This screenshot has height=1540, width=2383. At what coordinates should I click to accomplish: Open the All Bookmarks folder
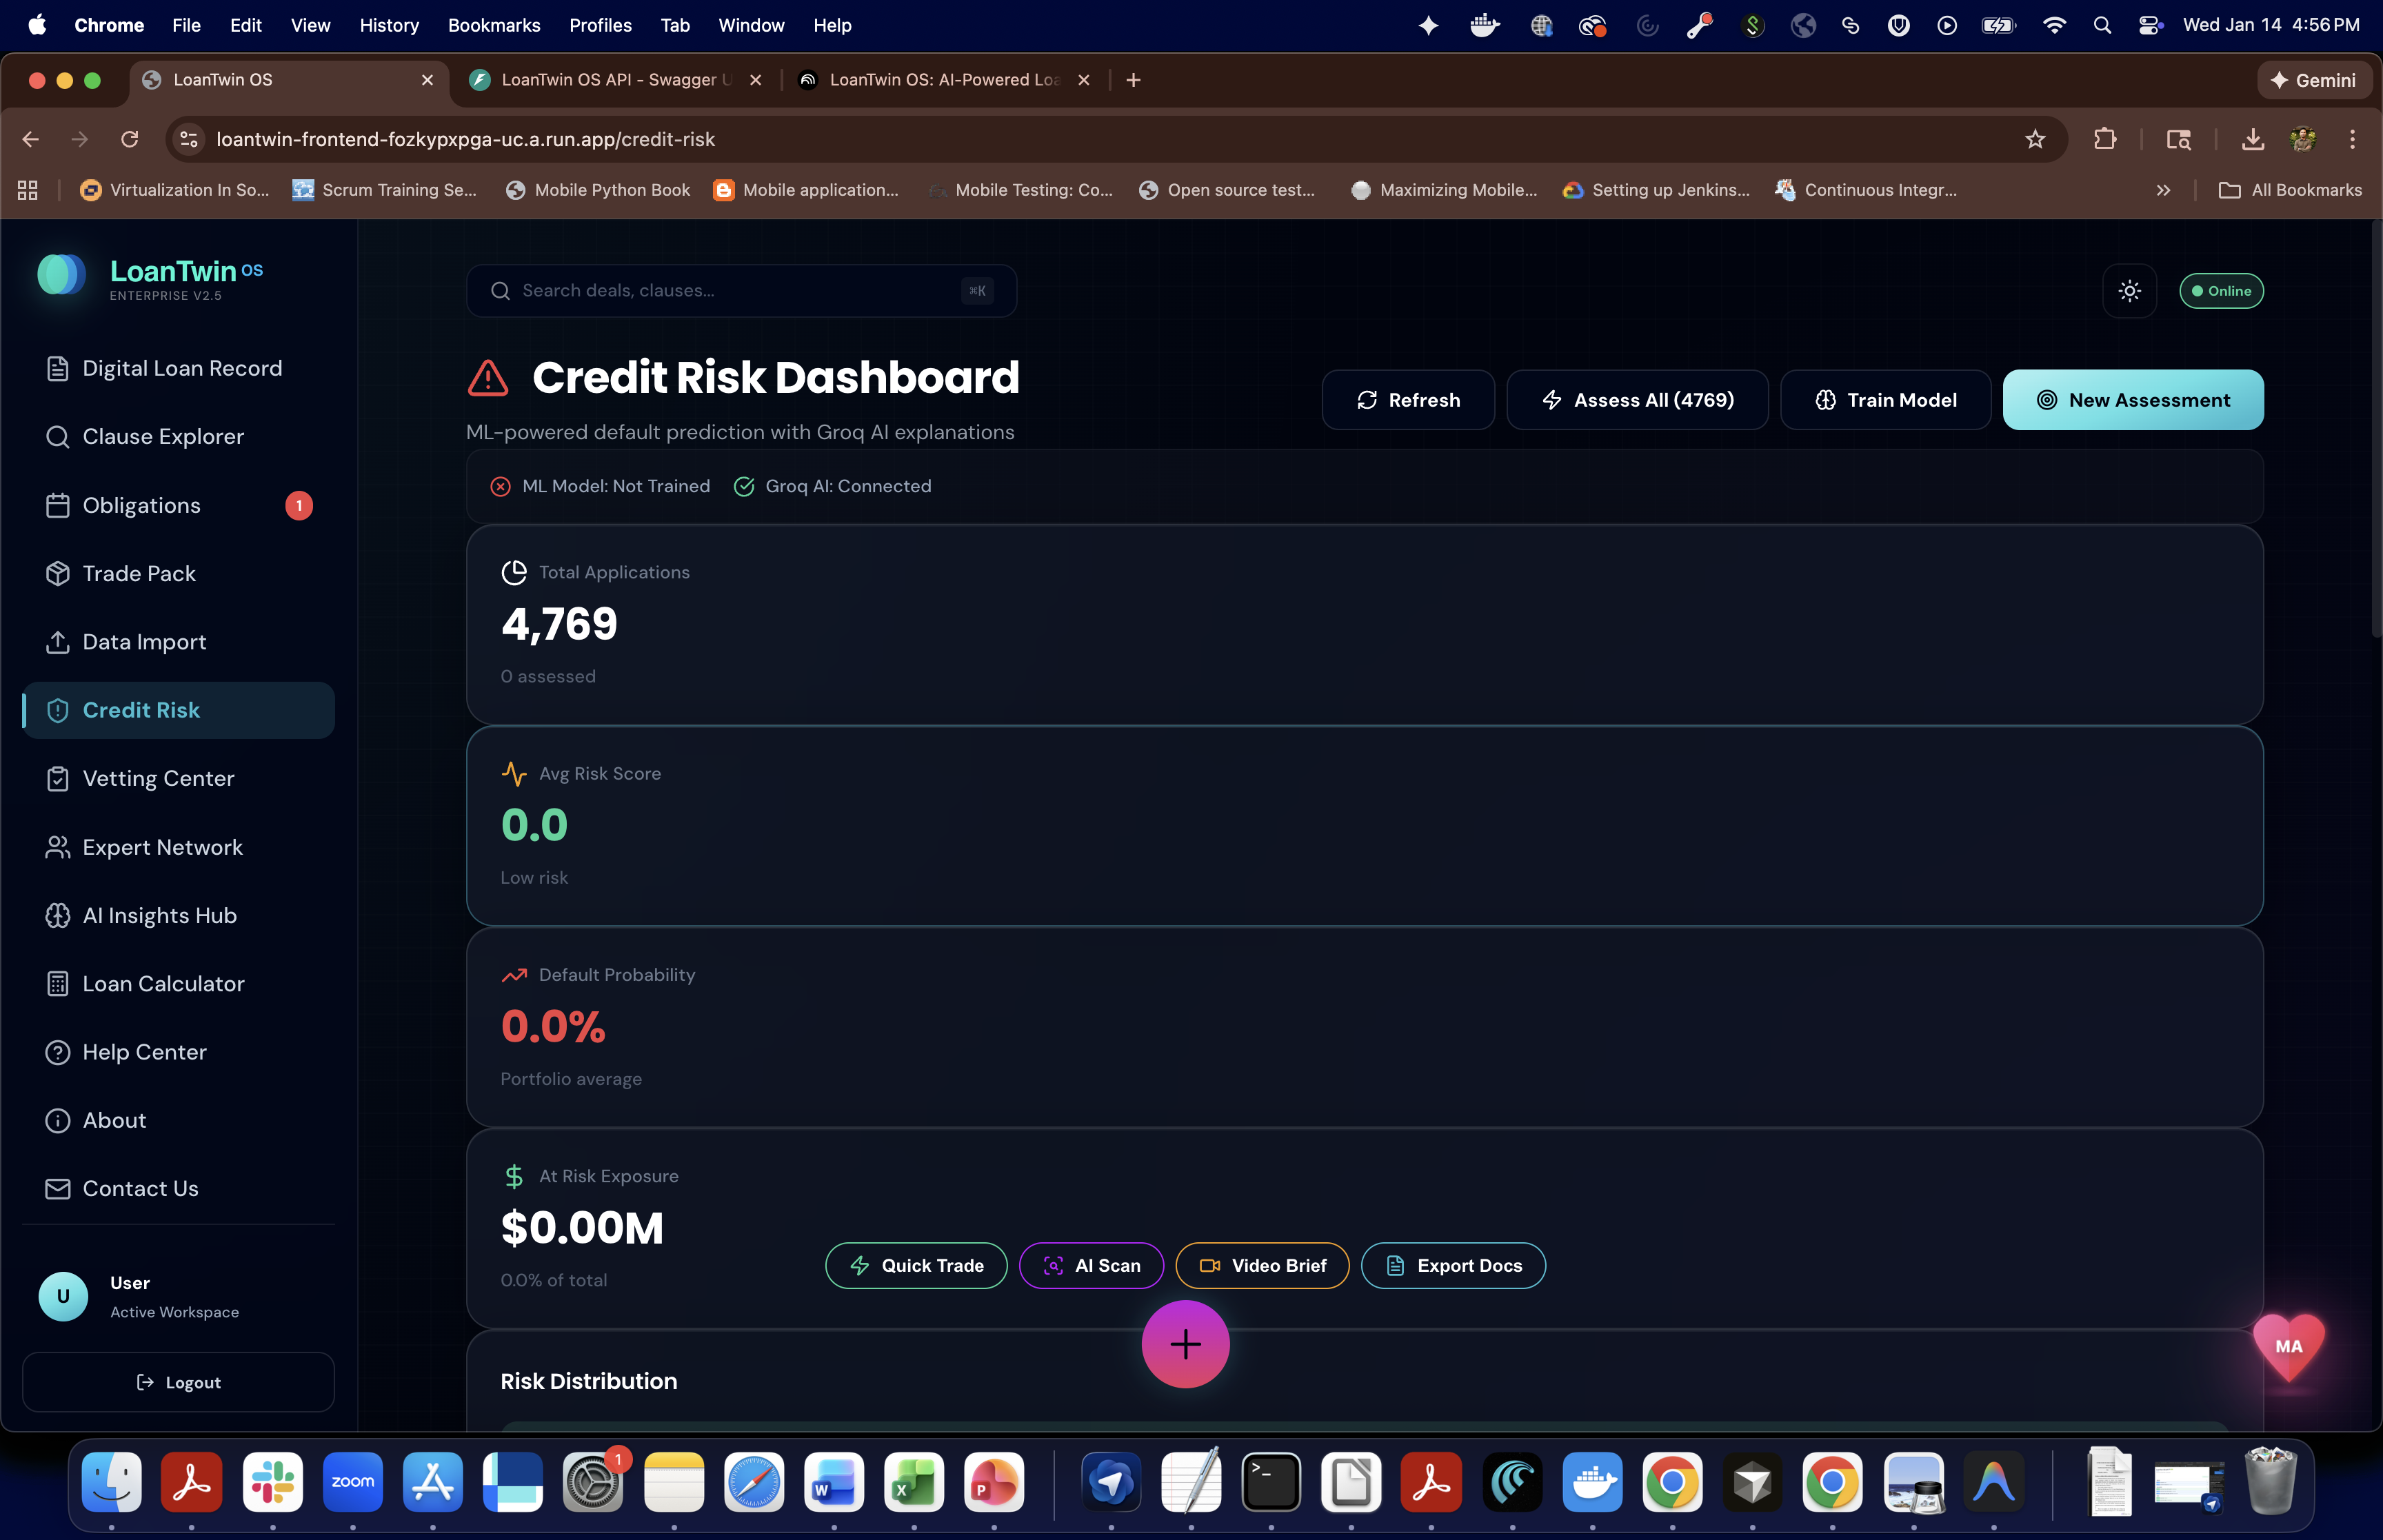click(x=2290, y=190)
